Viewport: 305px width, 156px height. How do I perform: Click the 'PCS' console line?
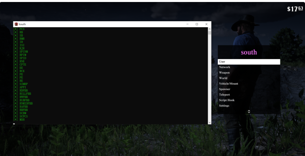[x=19, y=29]
